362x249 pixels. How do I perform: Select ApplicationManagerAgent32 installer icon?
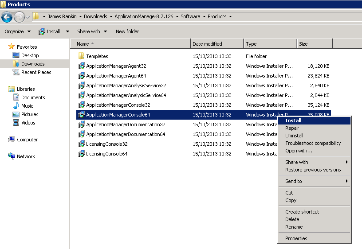point(81,66)
